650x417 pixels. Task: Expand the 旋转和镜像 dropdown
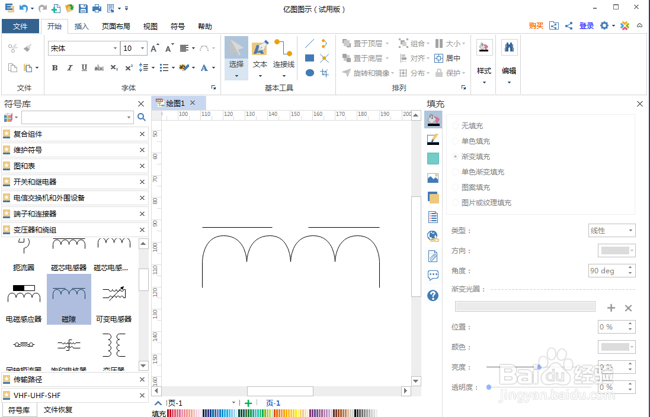click(x=392, y=73)
